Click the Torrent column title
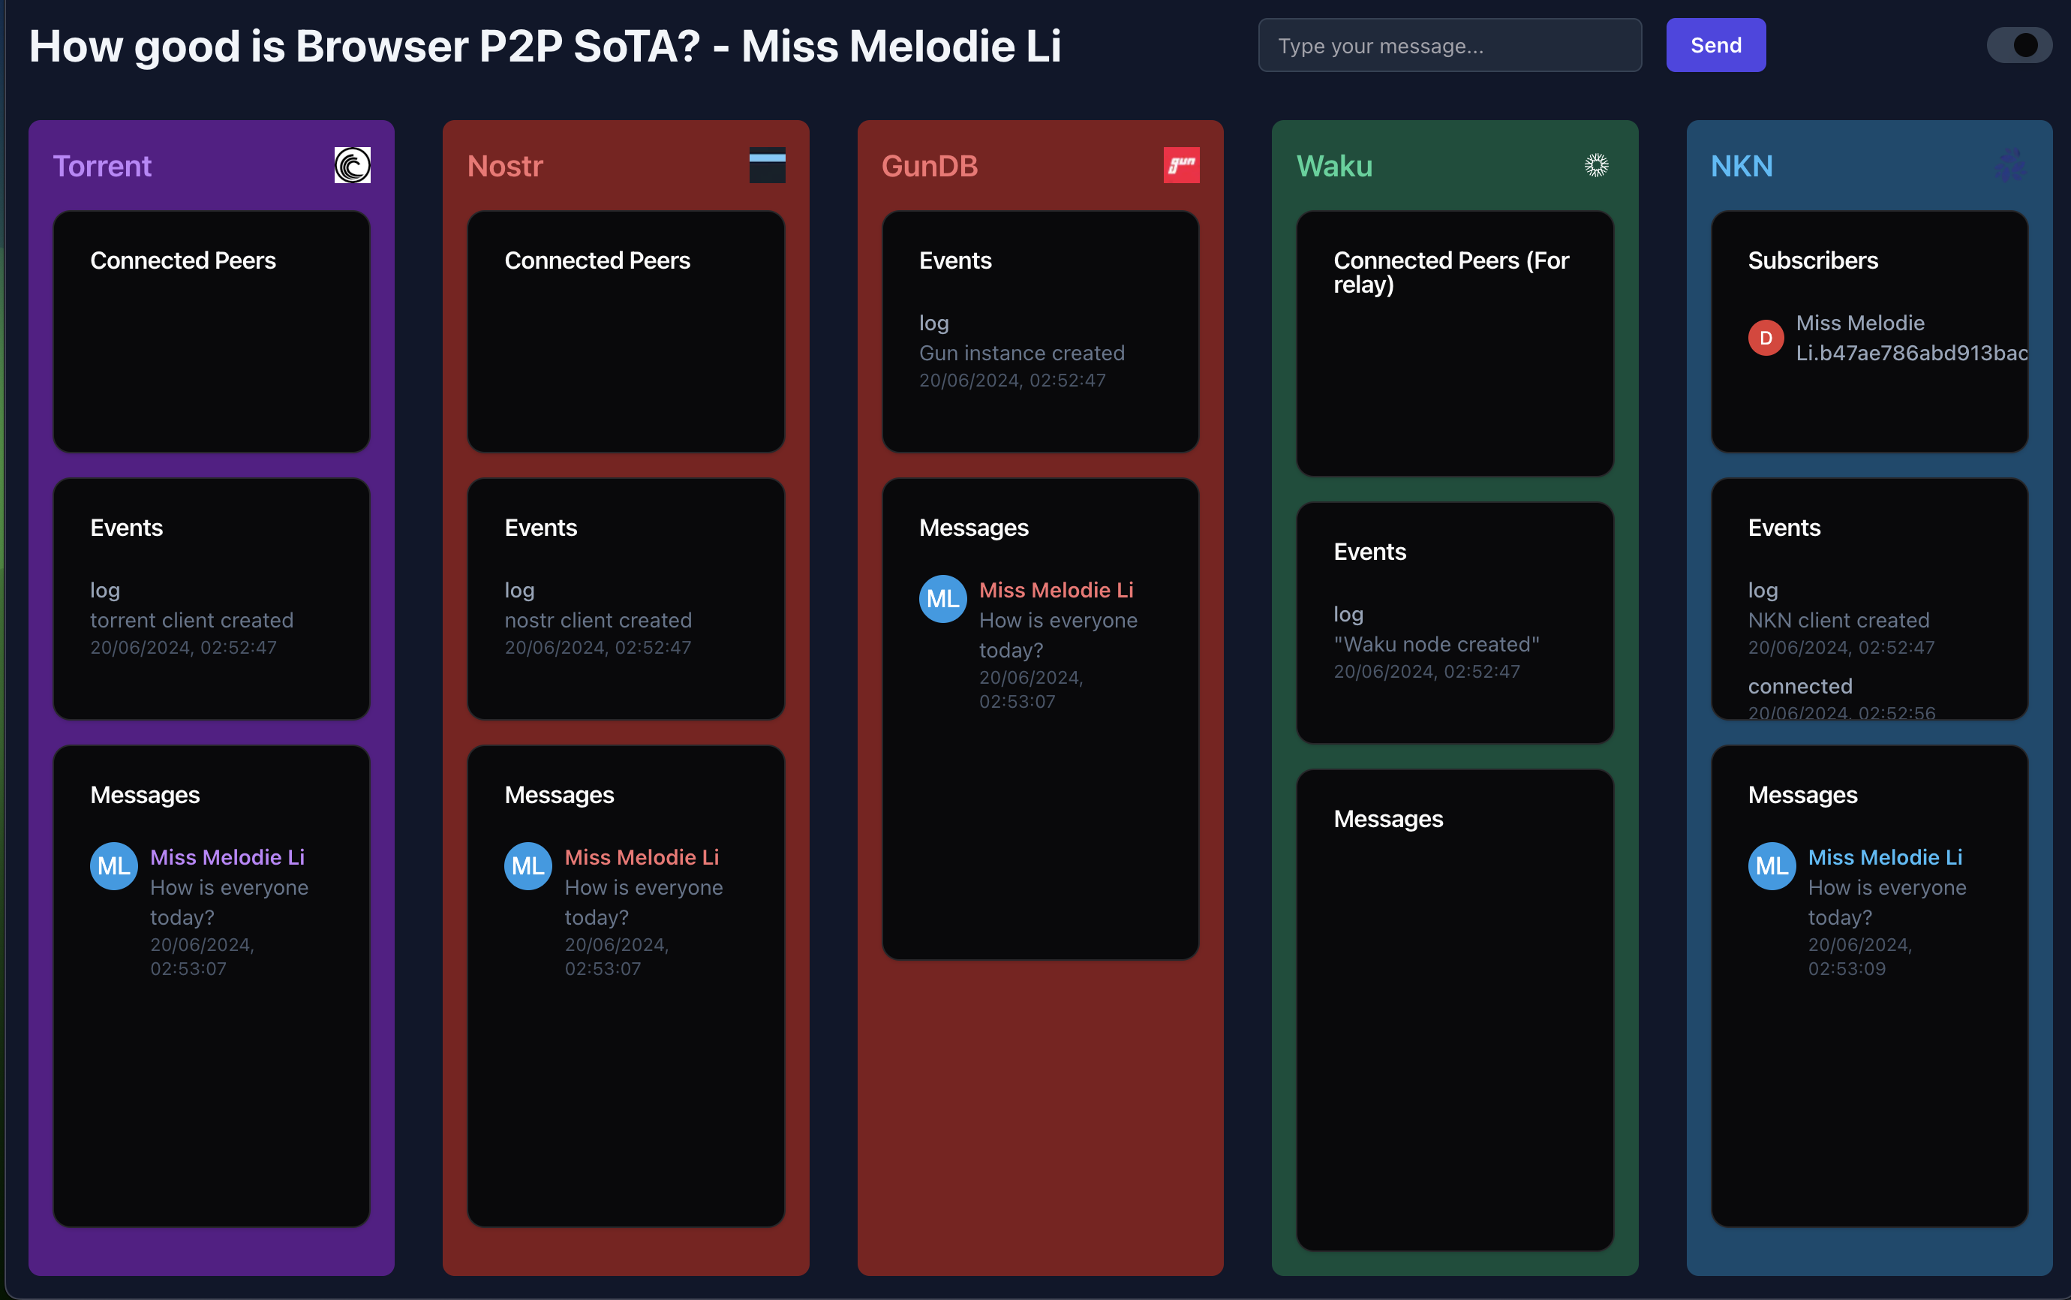 pyautogui.click(x=102, y=165)
